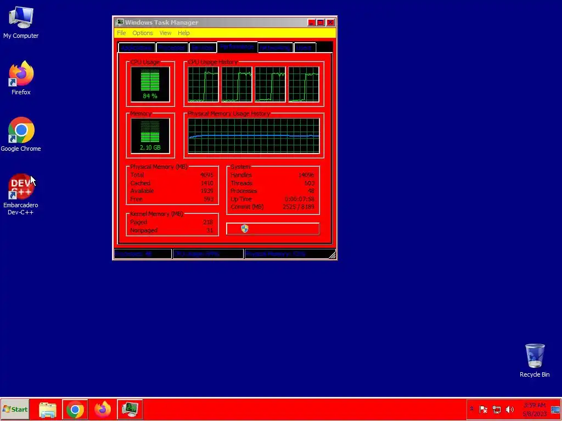The image size is (562, 421).
Task: Click the Commit value 2525 / 8189
Action: (298, 207)
